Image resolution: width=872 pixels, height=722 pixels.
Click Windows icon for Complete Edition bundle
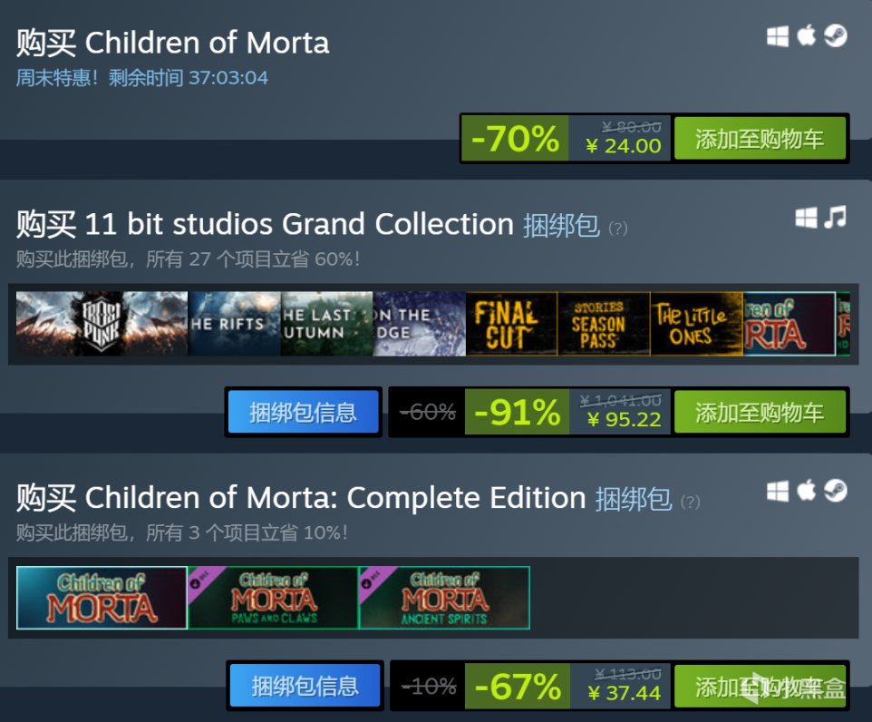coord(778,492)
